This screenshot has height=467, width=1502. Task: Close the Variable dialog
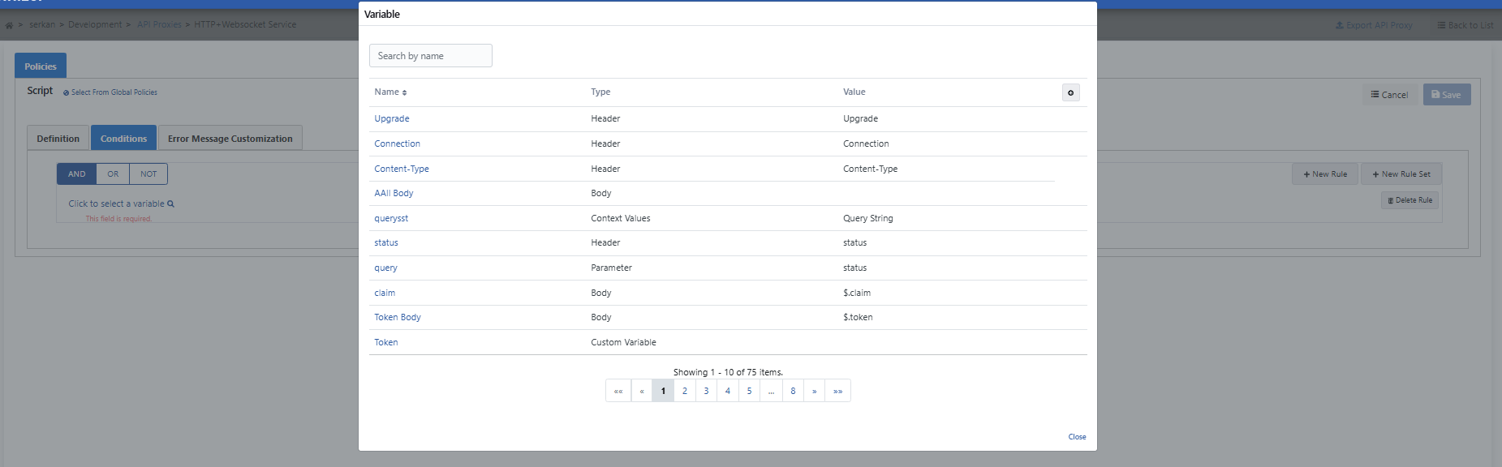[x=1077, y=437]
